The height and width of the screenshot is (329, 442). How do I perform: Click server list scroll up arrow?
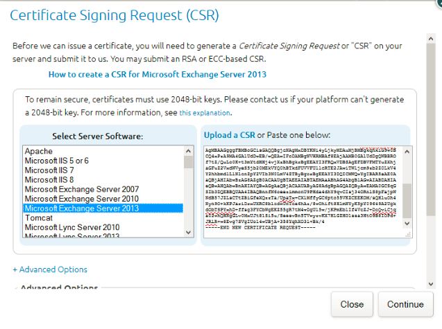[x=189, y=151]
